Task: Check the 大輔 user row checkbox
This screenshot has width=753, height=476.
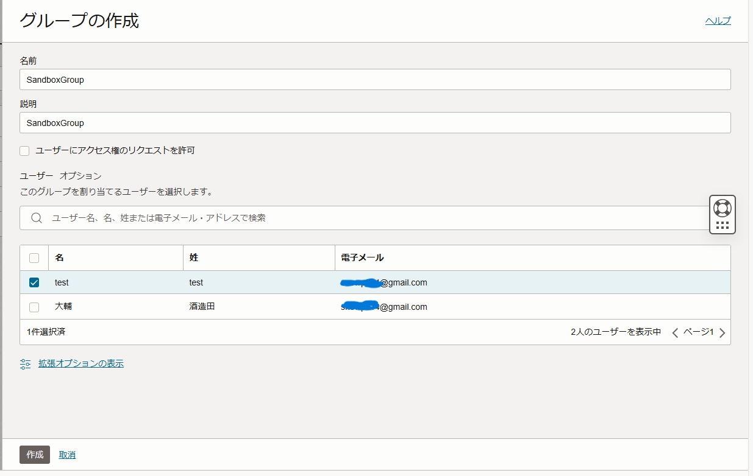Action: click(x=34, y=307)
